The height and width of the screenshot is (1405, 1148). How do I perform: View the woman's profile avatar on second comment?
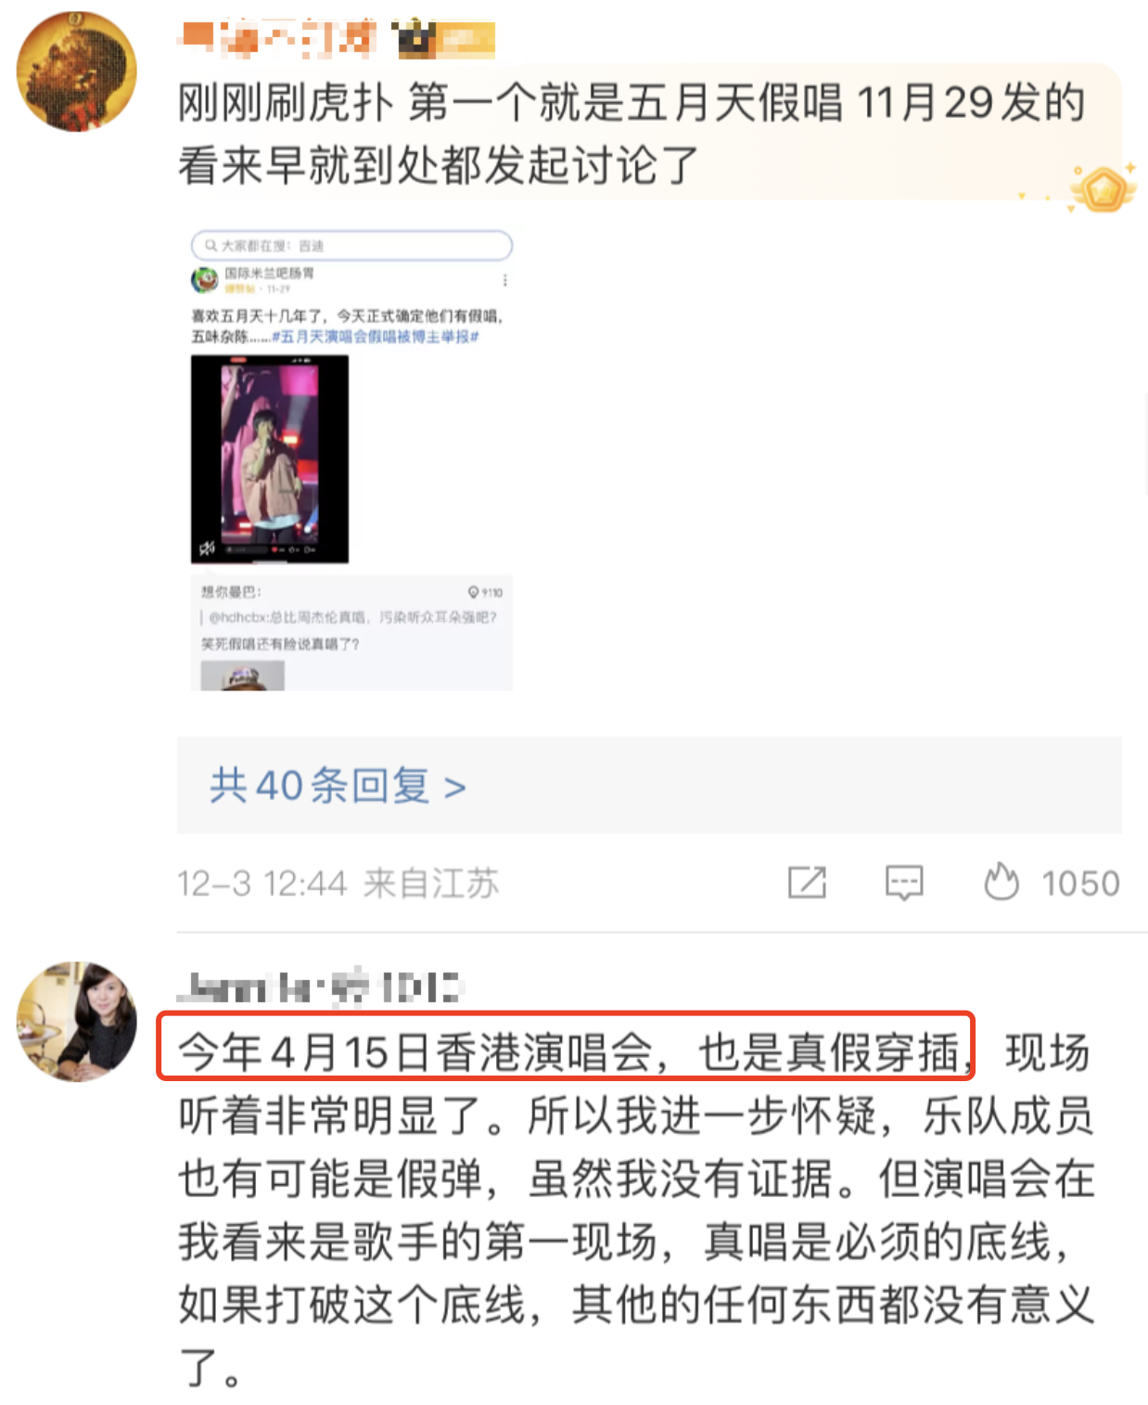coord(77,1022)
